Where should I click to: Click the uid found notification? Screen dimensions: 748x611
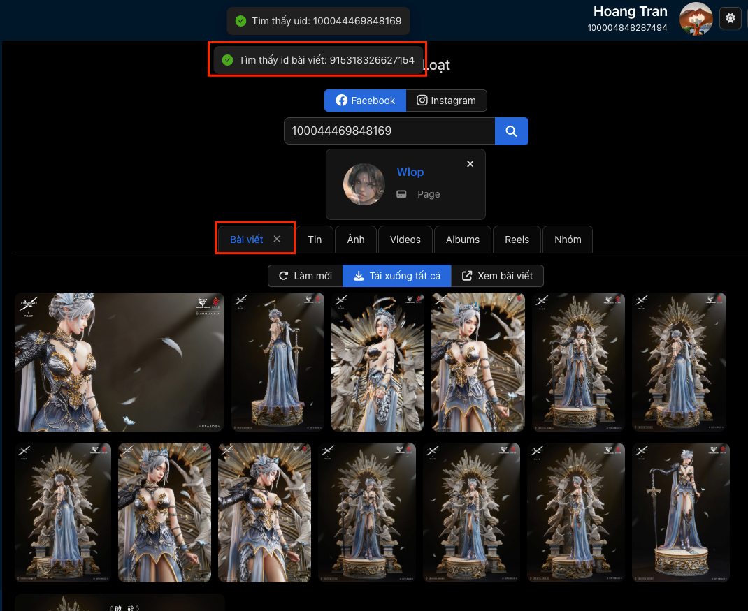coord(318,21)
